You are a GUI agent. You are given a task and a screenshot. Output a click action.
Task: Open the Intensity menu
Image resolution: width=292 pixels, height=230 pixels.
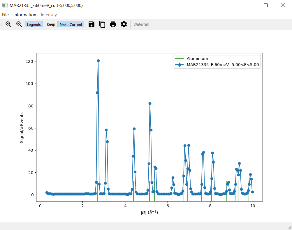point(49,15)
